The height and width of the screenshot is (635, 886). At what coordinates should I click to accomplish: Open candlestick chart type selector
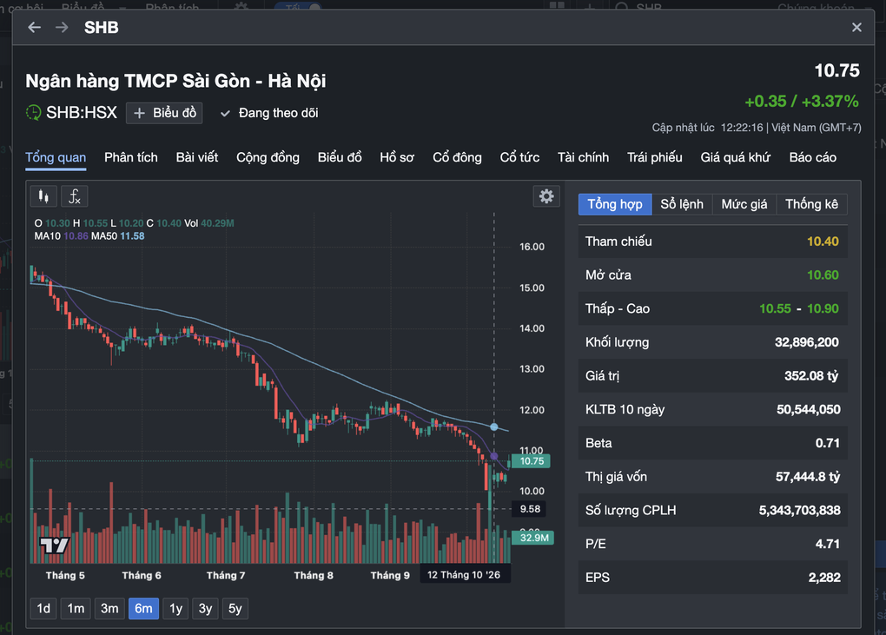point(43,196)
